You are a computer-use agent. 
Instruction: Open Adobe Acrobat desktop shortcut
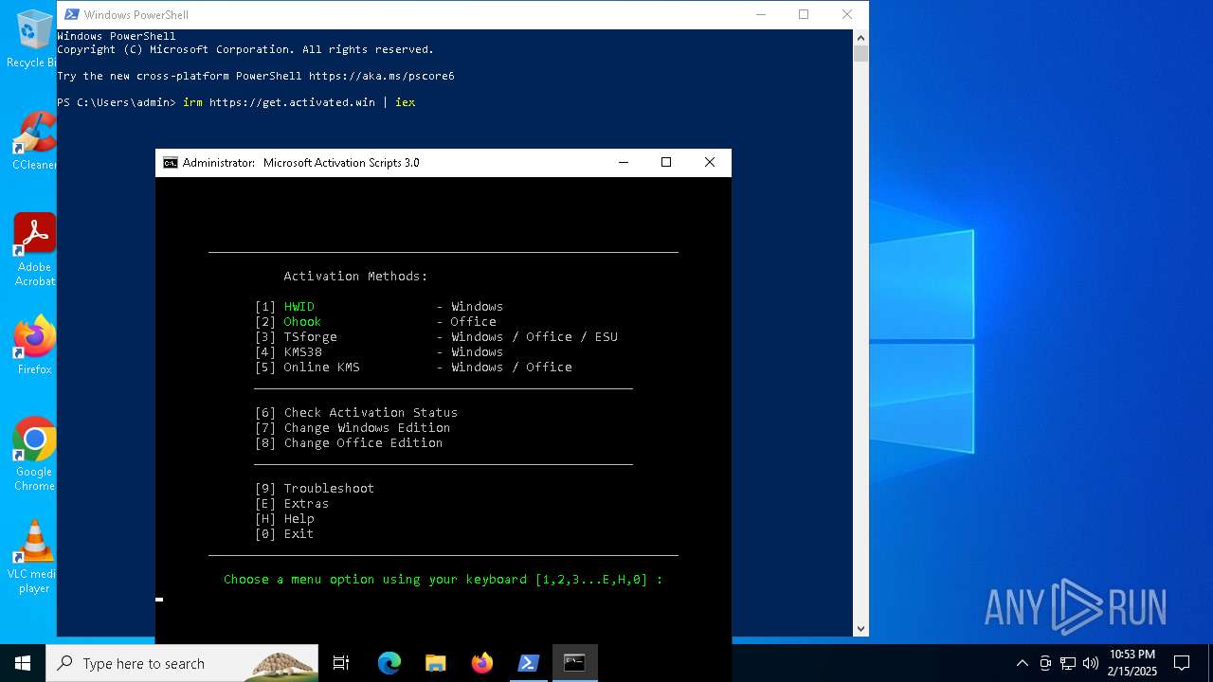[x=34, y=249]
